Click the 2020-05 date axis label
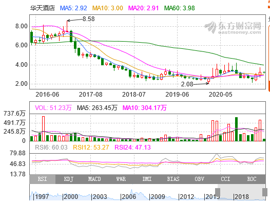270x202 pixels. pyautogui.click(x=220, y=95)
